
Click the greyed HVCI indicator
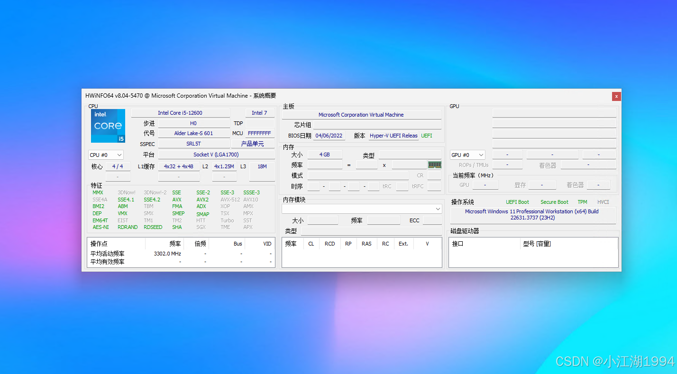coord(603,202)
